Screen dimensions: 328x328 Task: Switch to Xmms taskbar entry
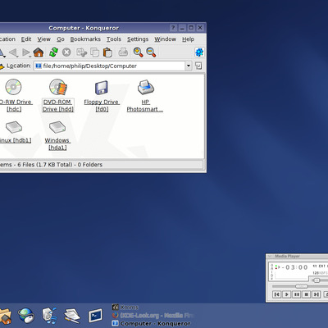click(x=125, y=307)
